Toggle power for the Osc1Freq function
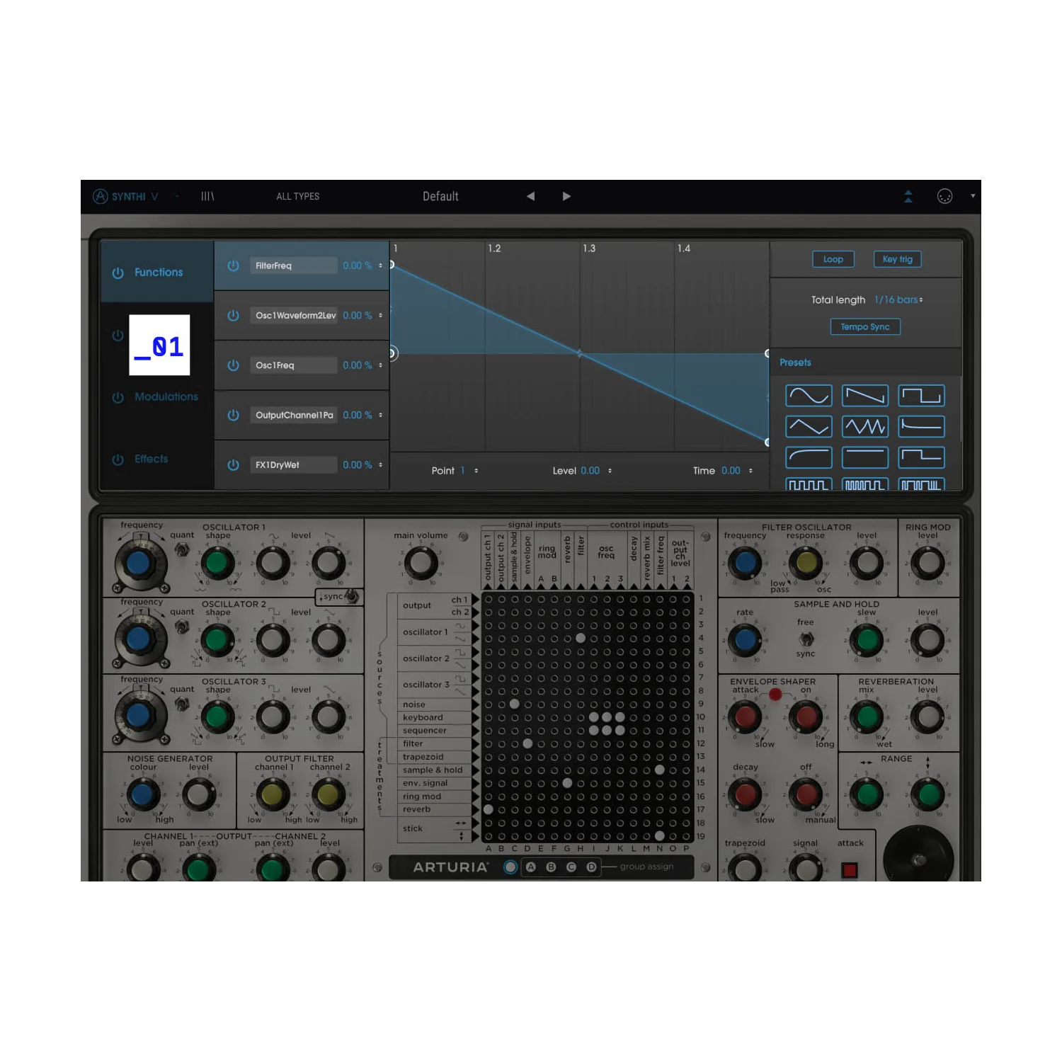The image size is (1062, 1062). pos(233,365)
